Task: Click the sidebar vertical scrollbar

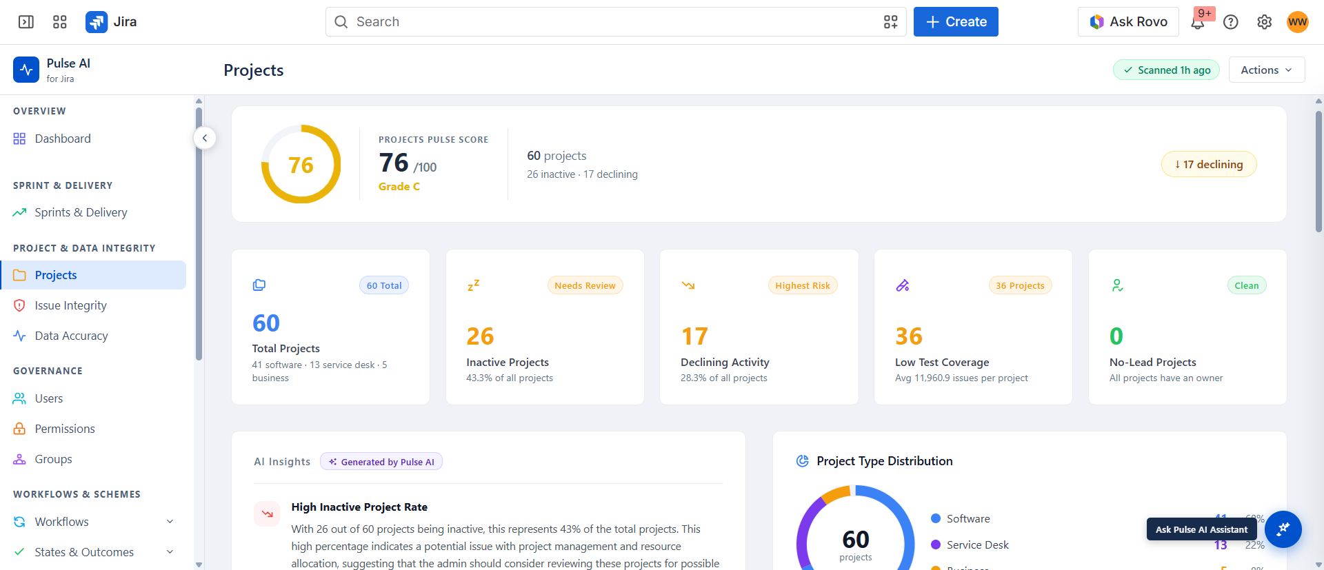Action: coord(199,234)
